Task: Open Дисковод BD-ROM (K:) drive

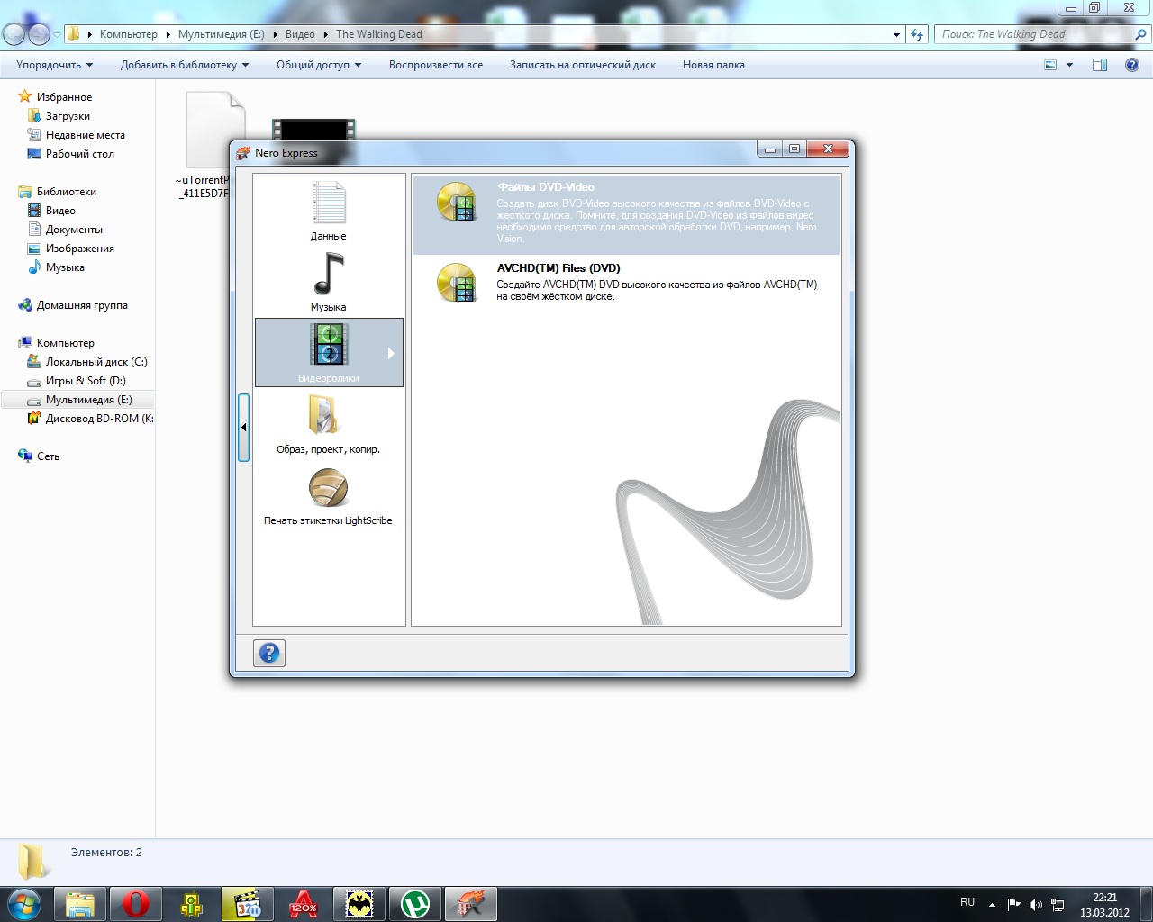Action: point(99,419)
